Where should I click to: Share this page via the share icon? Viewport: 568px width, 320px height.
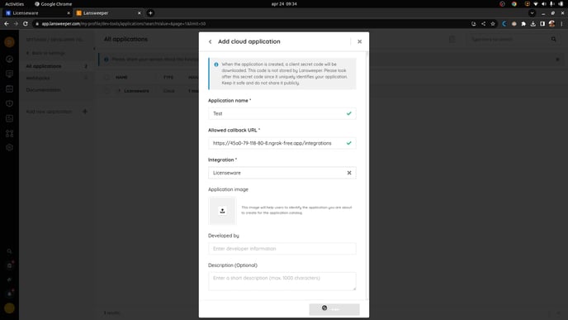483,24
